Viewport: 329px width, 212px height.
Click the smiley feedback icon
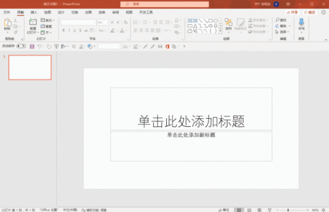click(323, 12)
